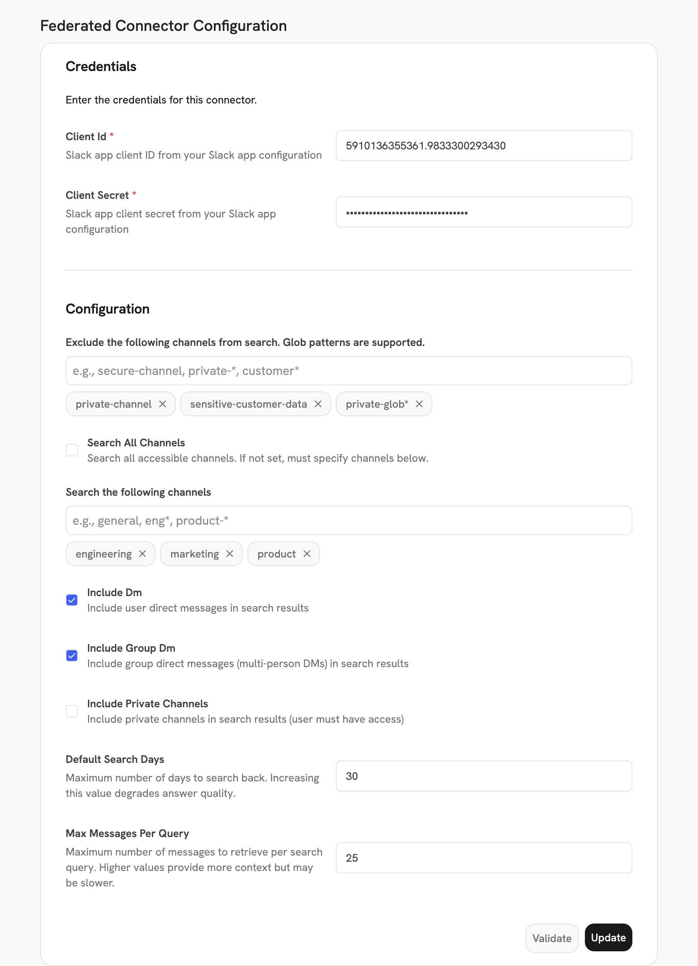Click the Client Secret input field
Screen dimensions: 698x966
(x=483, y=212)
